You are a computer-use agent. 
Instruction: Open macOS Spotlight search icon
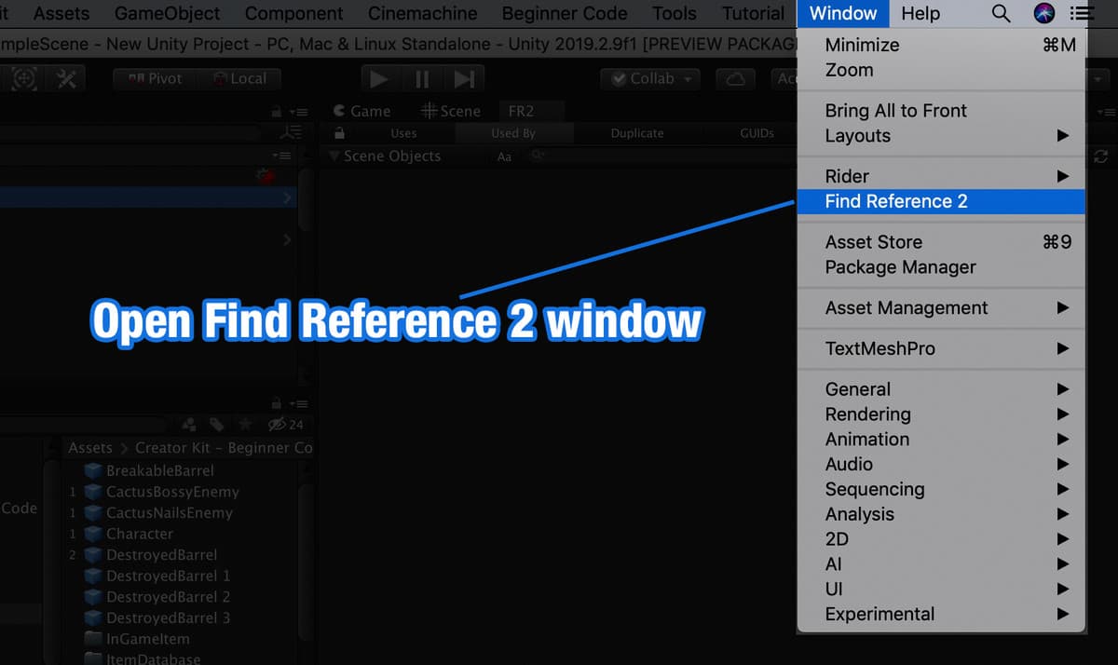point(1001,14)
